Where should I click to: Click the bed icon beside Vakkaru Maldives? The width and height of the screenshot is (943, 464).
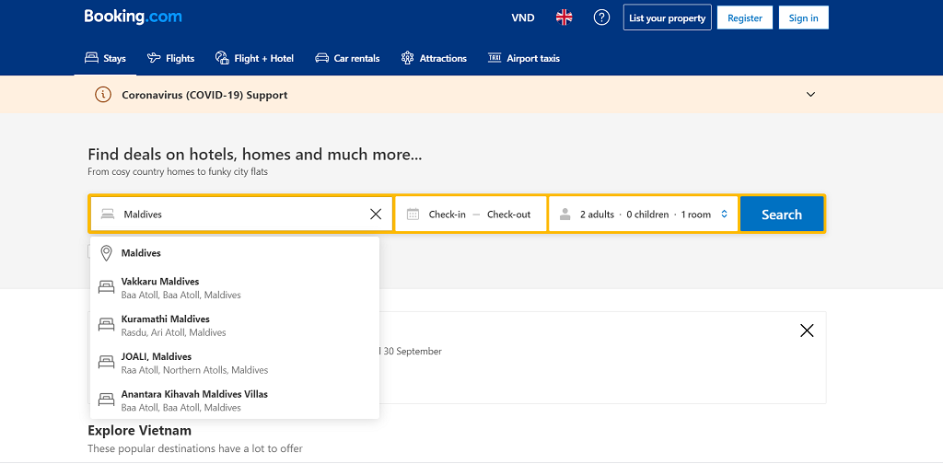pos(107,287)
